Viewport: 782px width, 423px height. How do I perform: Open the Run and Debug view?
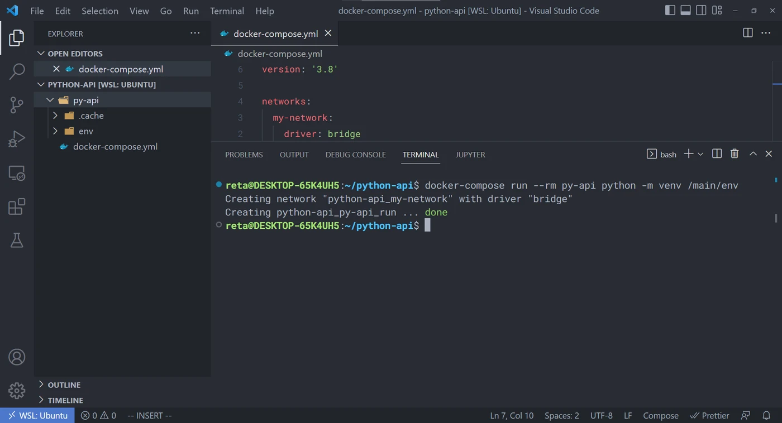click(17, 139)
